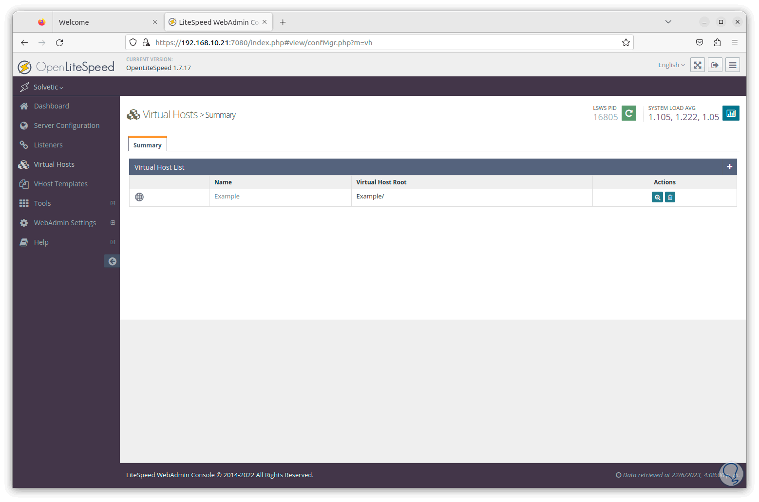Open the Example virtual host link

[x=227, y=196]
